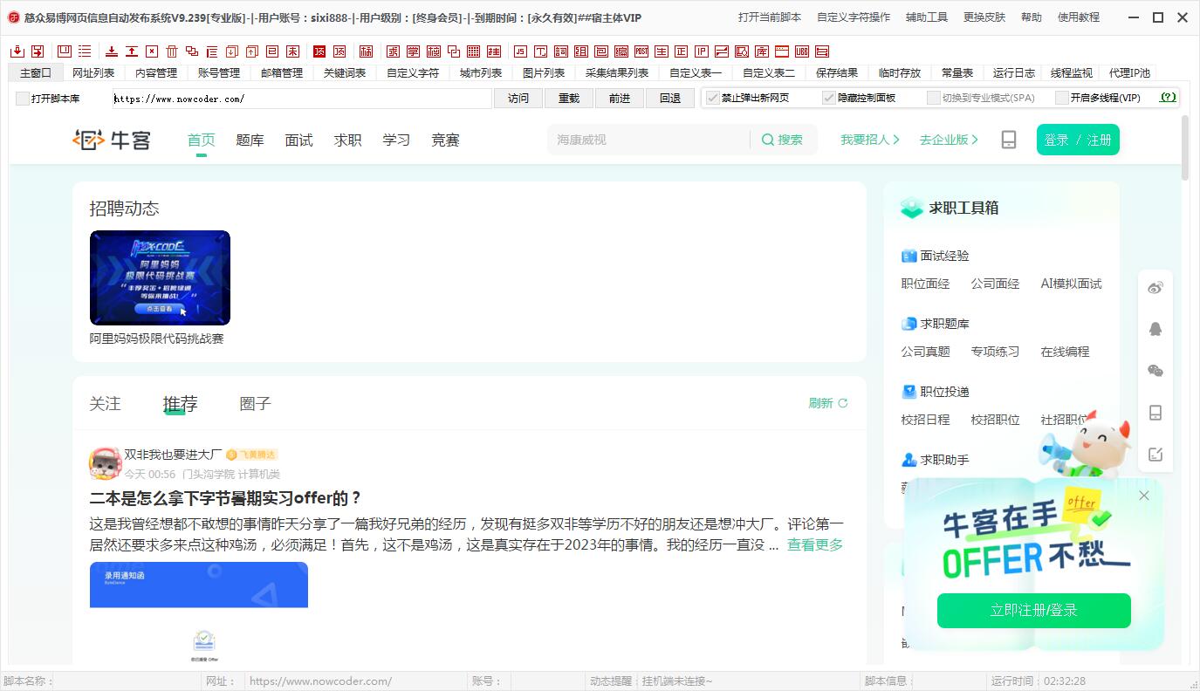Click the POST toolbar icon

coord(641,51)
